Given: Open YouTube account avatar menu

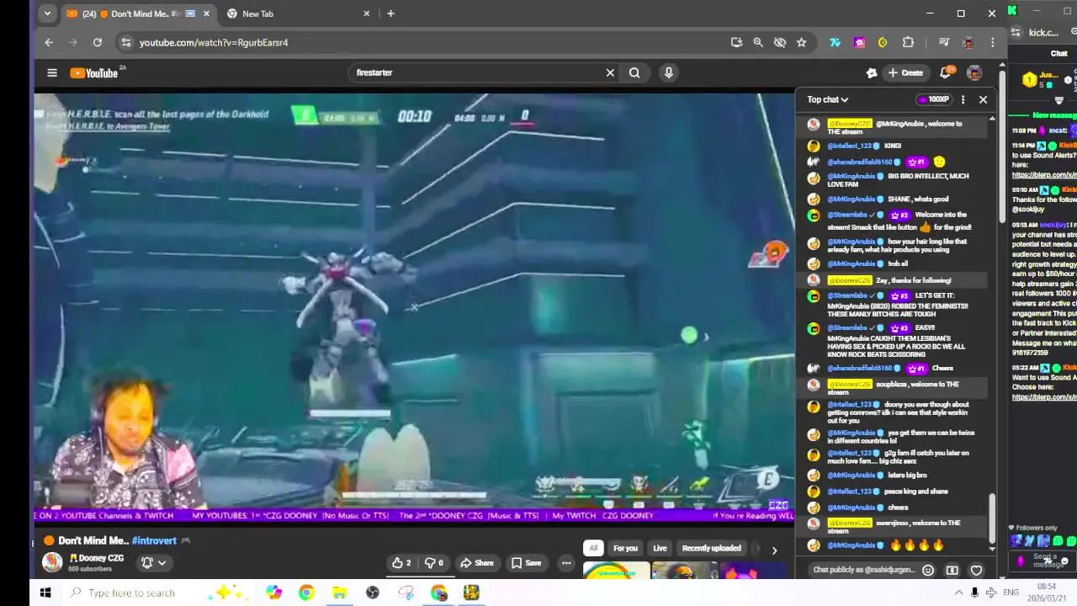Looking at the screenshot, I should pyautogui.click(x=974, y=73).
